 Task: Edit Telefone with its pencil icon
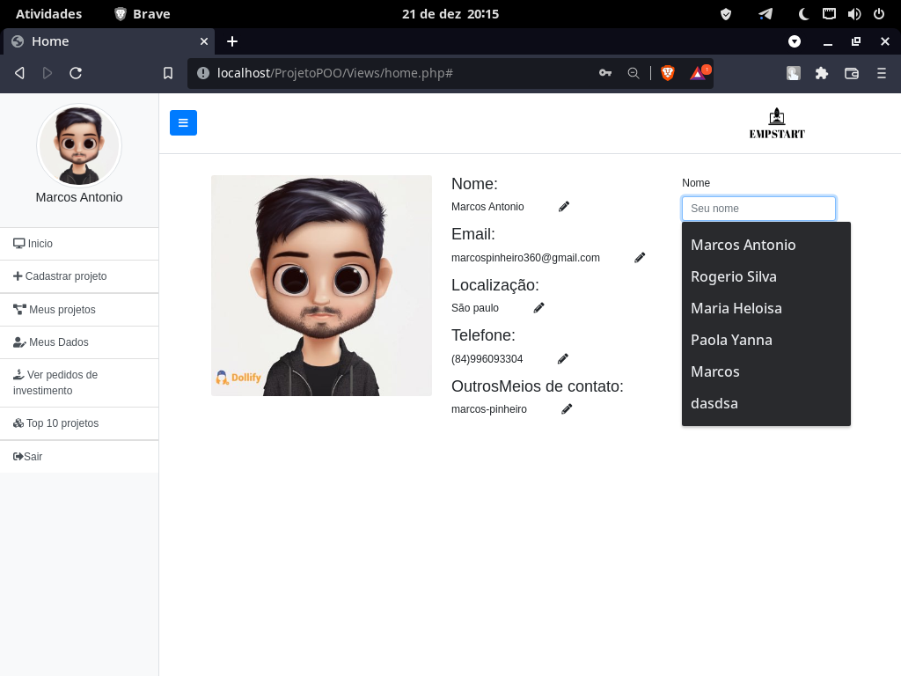tap(562, 359)
